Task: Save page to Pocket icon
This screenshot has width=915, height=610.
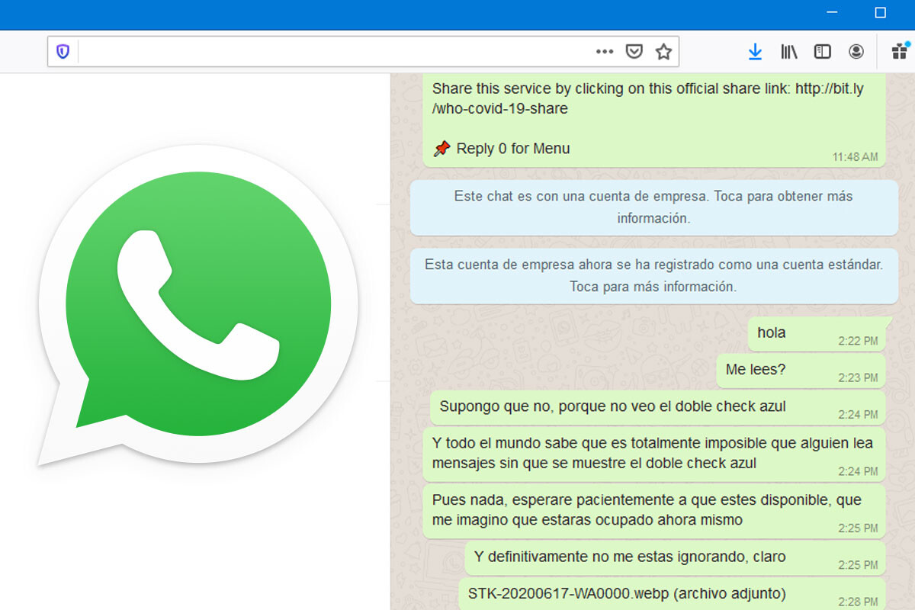Action: click(634, 52)
